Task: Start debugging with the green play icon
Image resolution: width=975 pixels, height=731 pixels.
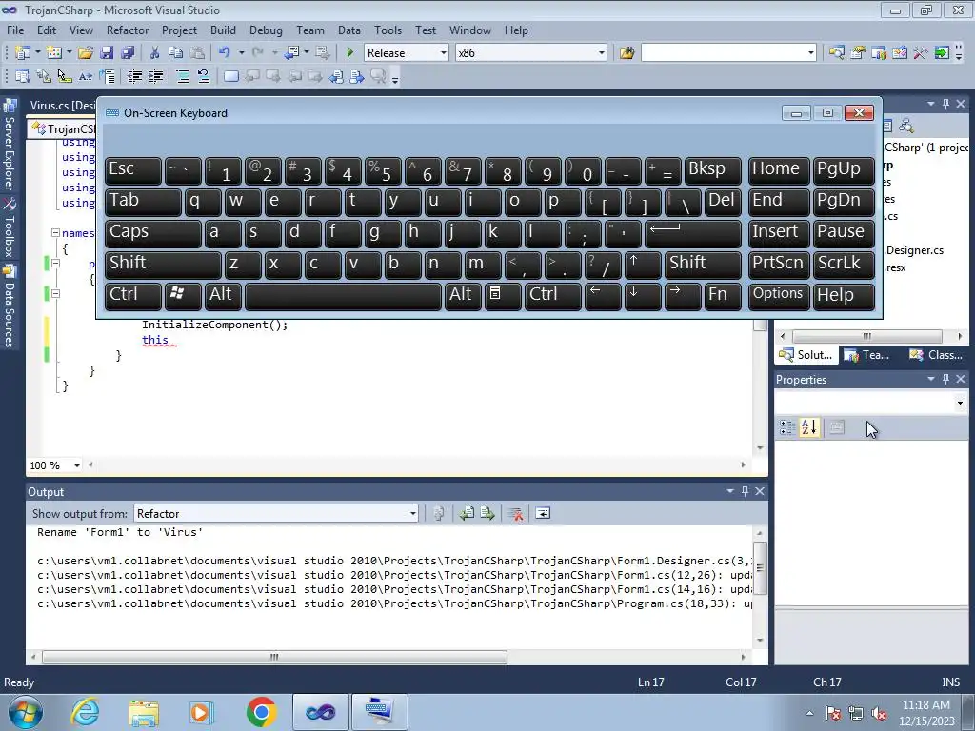Action: coord(349,53)
